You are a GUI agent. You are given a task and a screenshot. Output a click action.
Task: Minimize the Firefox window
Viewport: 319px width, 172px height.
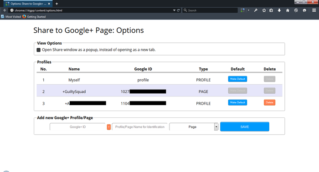298,2
